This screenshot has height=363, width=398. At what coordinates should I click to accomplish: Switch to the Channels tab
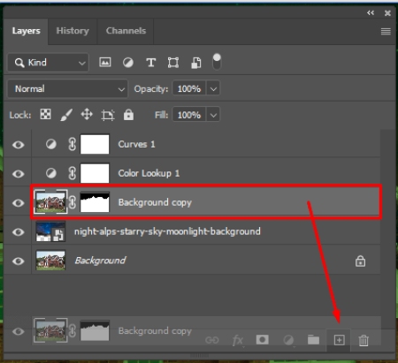click(126, 31)
